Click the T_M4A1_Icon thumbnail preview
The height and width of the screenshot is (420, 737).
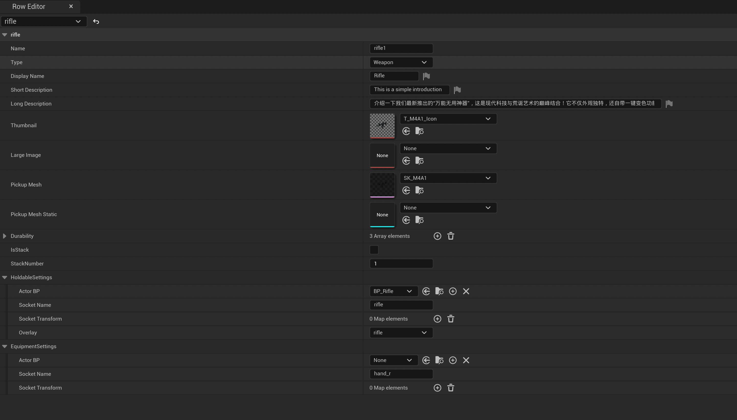[x=382, y=125]
